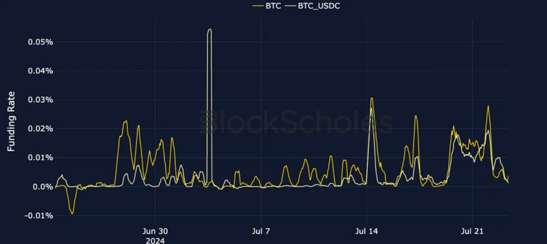Click the 0.0% y-axis label
Viewport: 547px width, 244px height.
point(43,187)
